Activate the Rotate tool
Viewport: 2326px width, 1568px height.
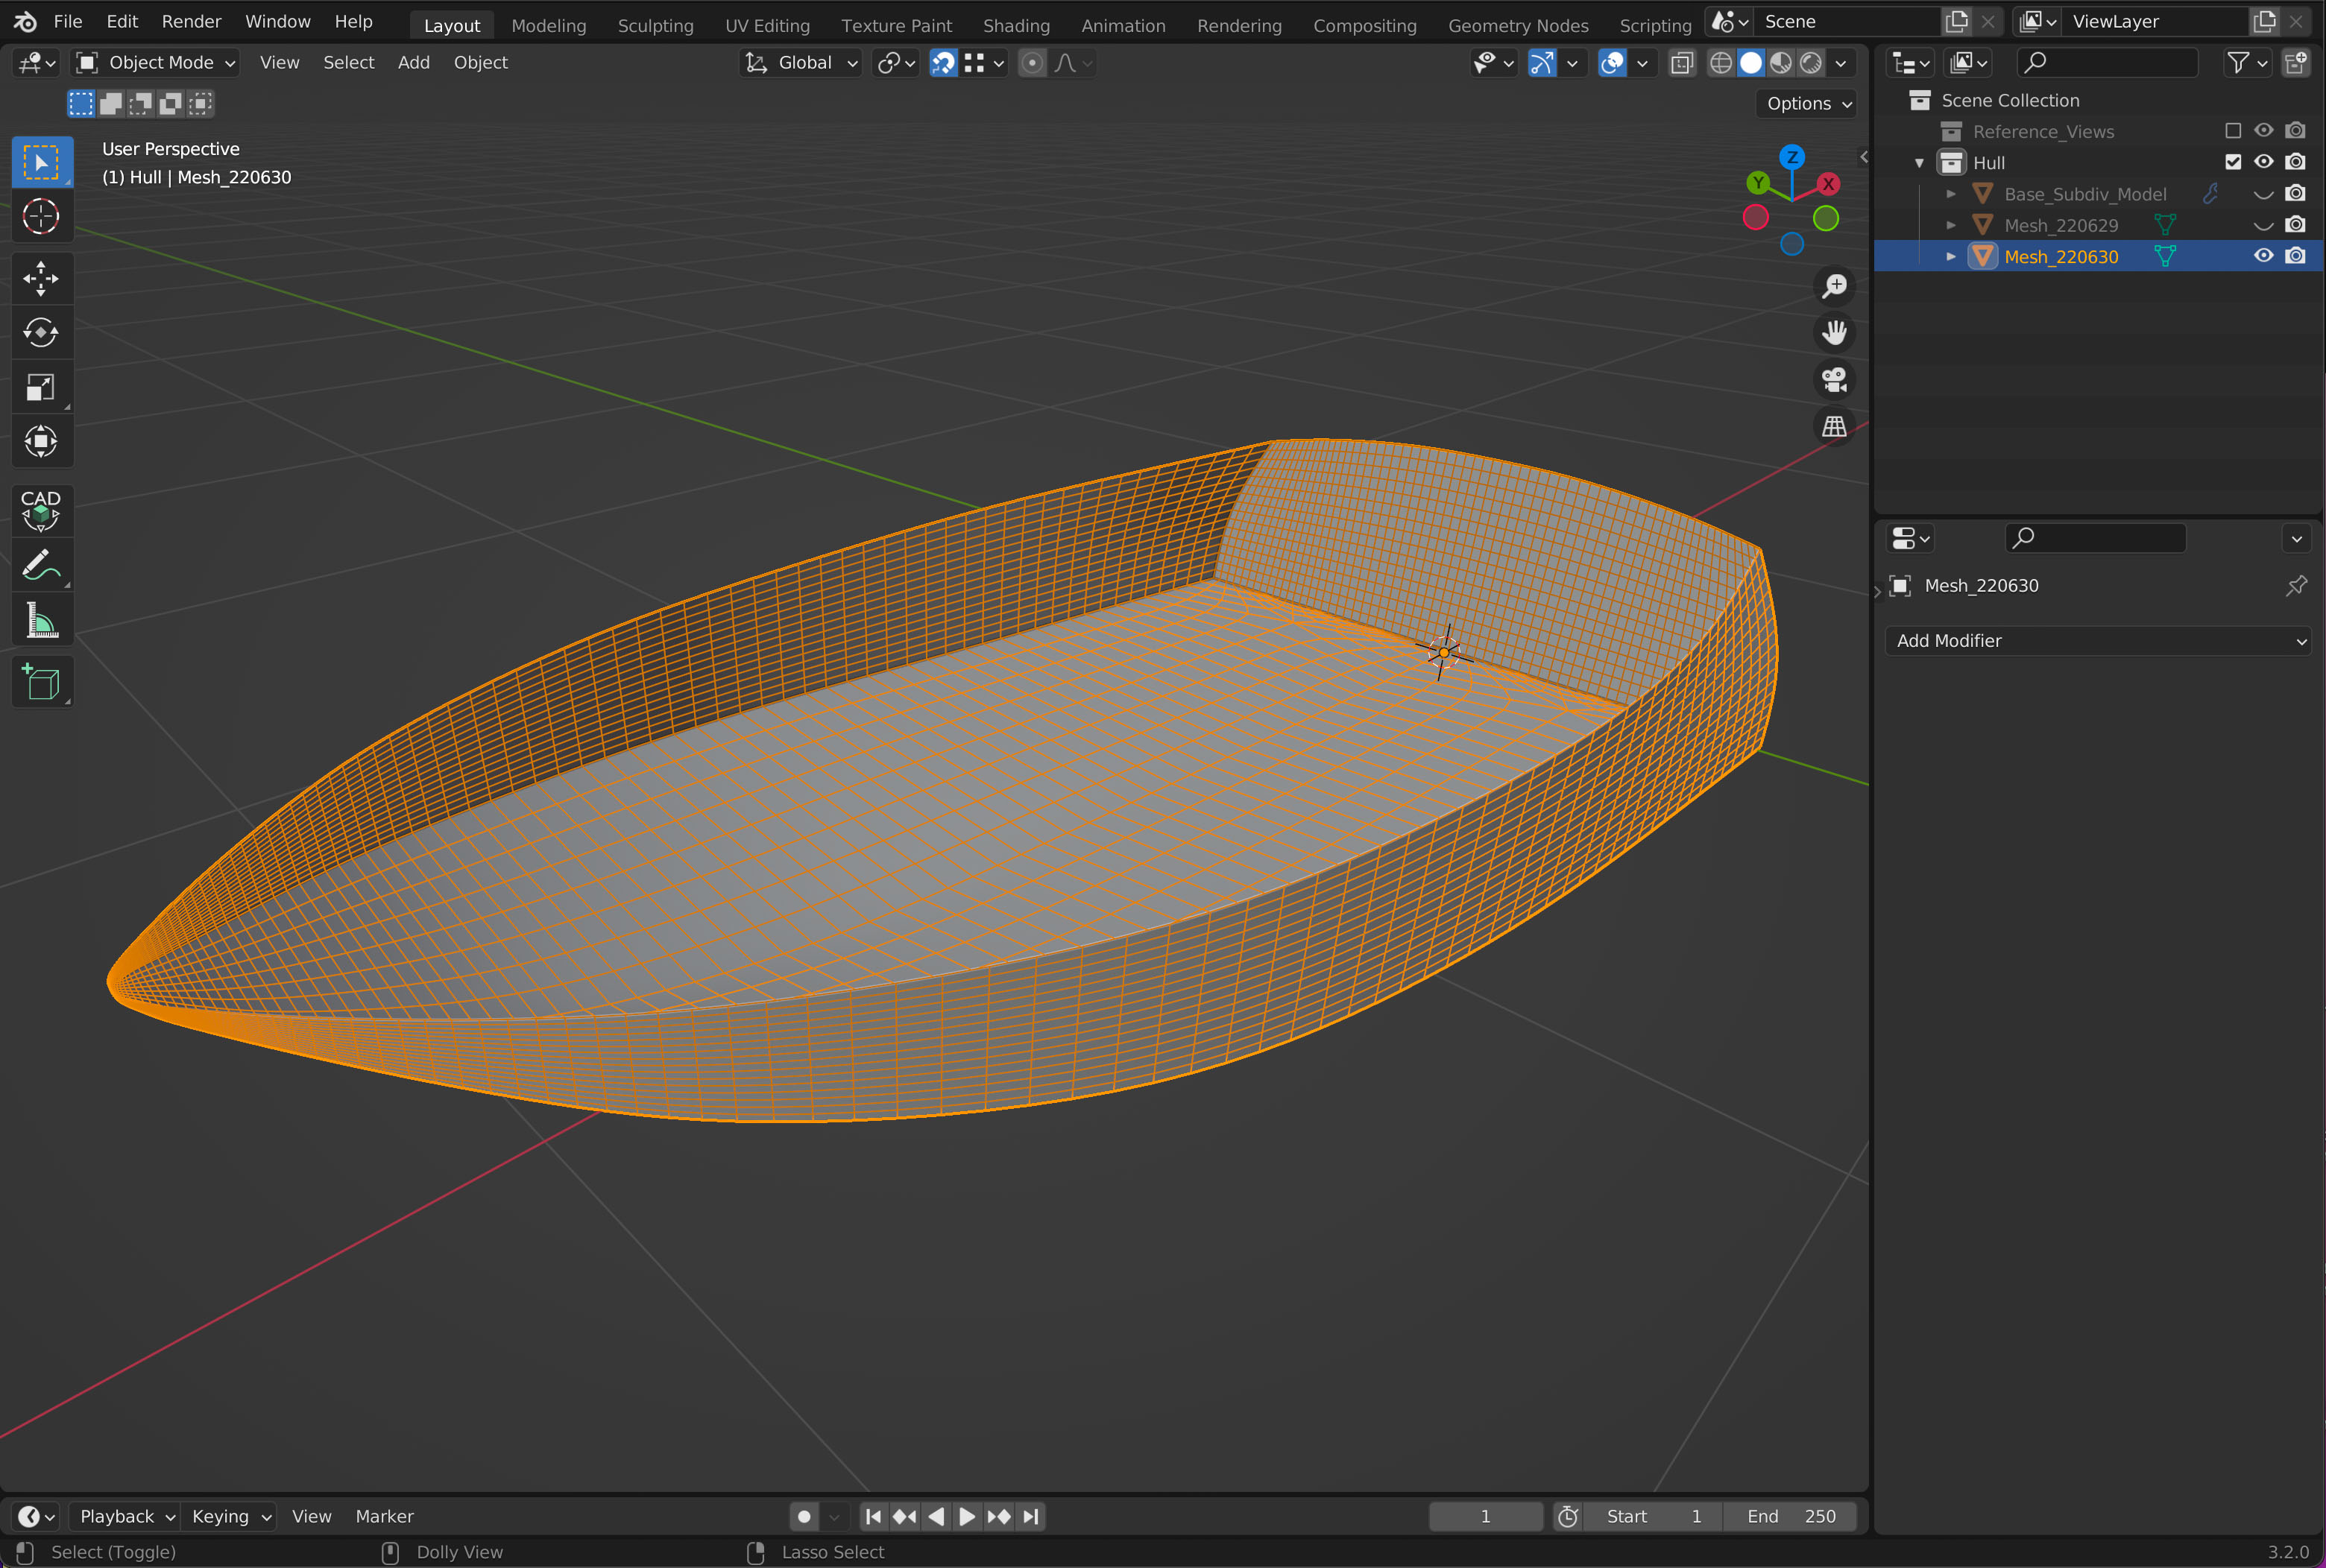[40, 332]
